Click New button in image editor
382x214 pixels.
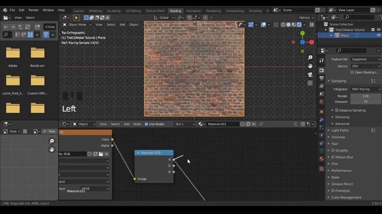50,131
